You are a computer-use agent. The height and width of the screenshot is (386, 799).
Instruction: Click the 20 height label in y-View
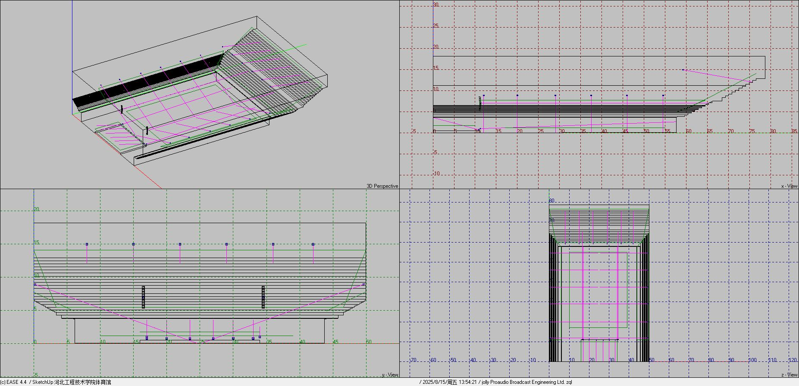pyautogui.click(x=37, y=209)
